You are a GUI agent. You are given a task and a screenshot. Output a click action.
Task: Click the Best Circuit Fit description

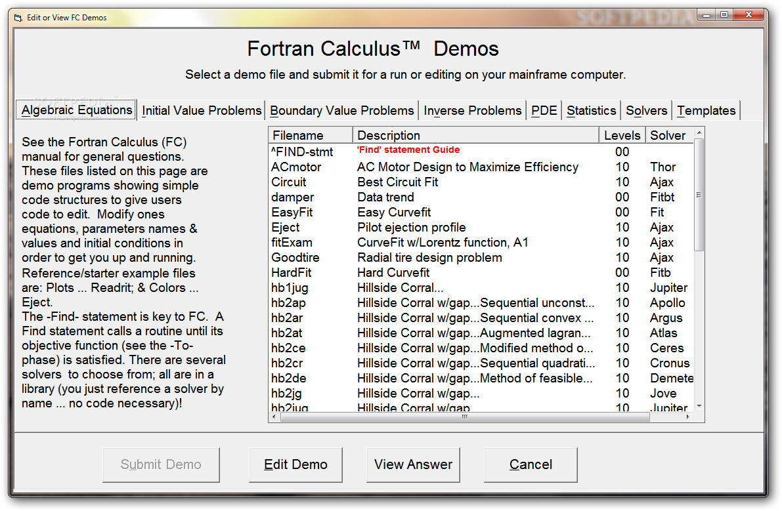click(x=397, y=182)
